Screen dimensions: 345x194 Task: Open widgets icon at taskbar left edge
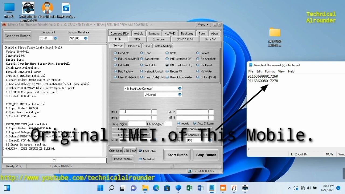(x=7, y=188)
